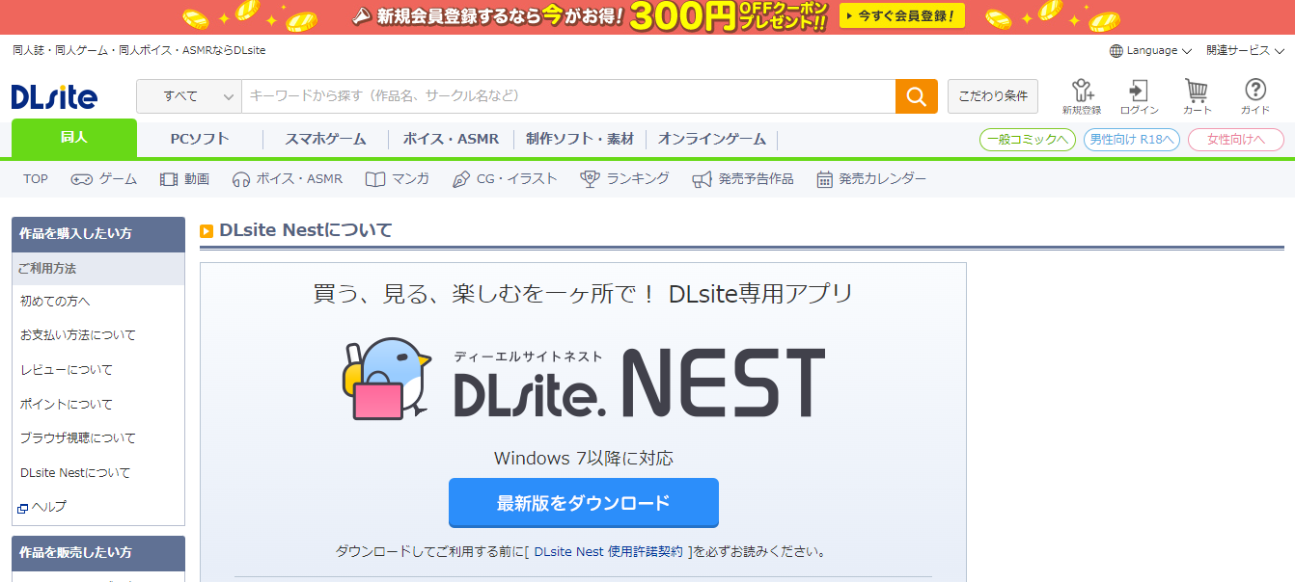Click the こだわり条件 button
1295x582 pixels.
pos(992,96)
